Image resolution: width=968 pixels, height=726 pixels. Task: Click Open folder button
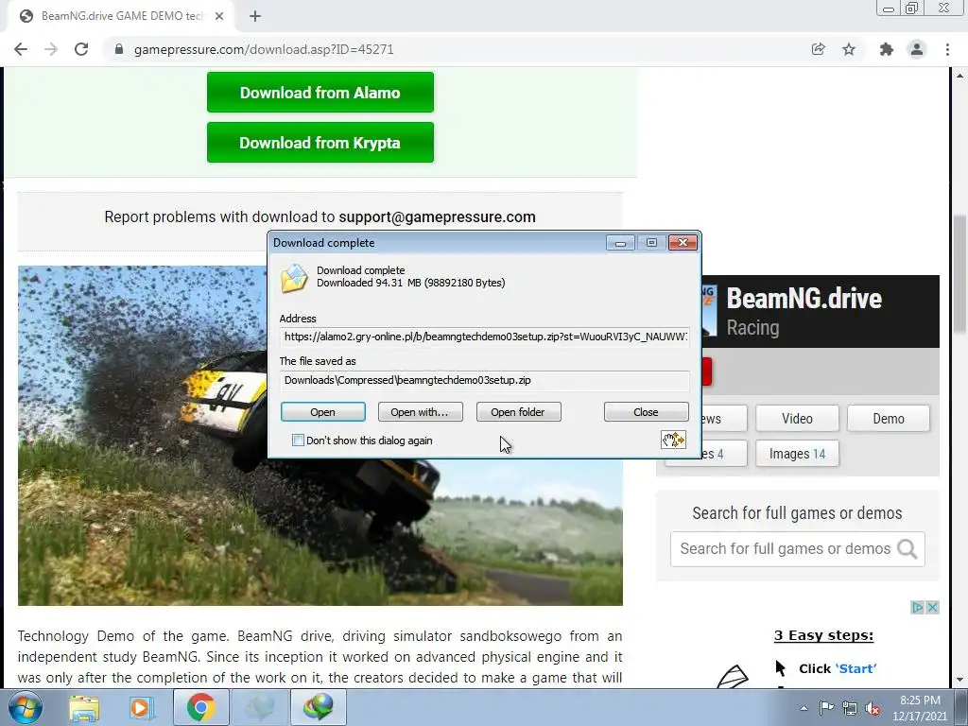coord(519,412)
